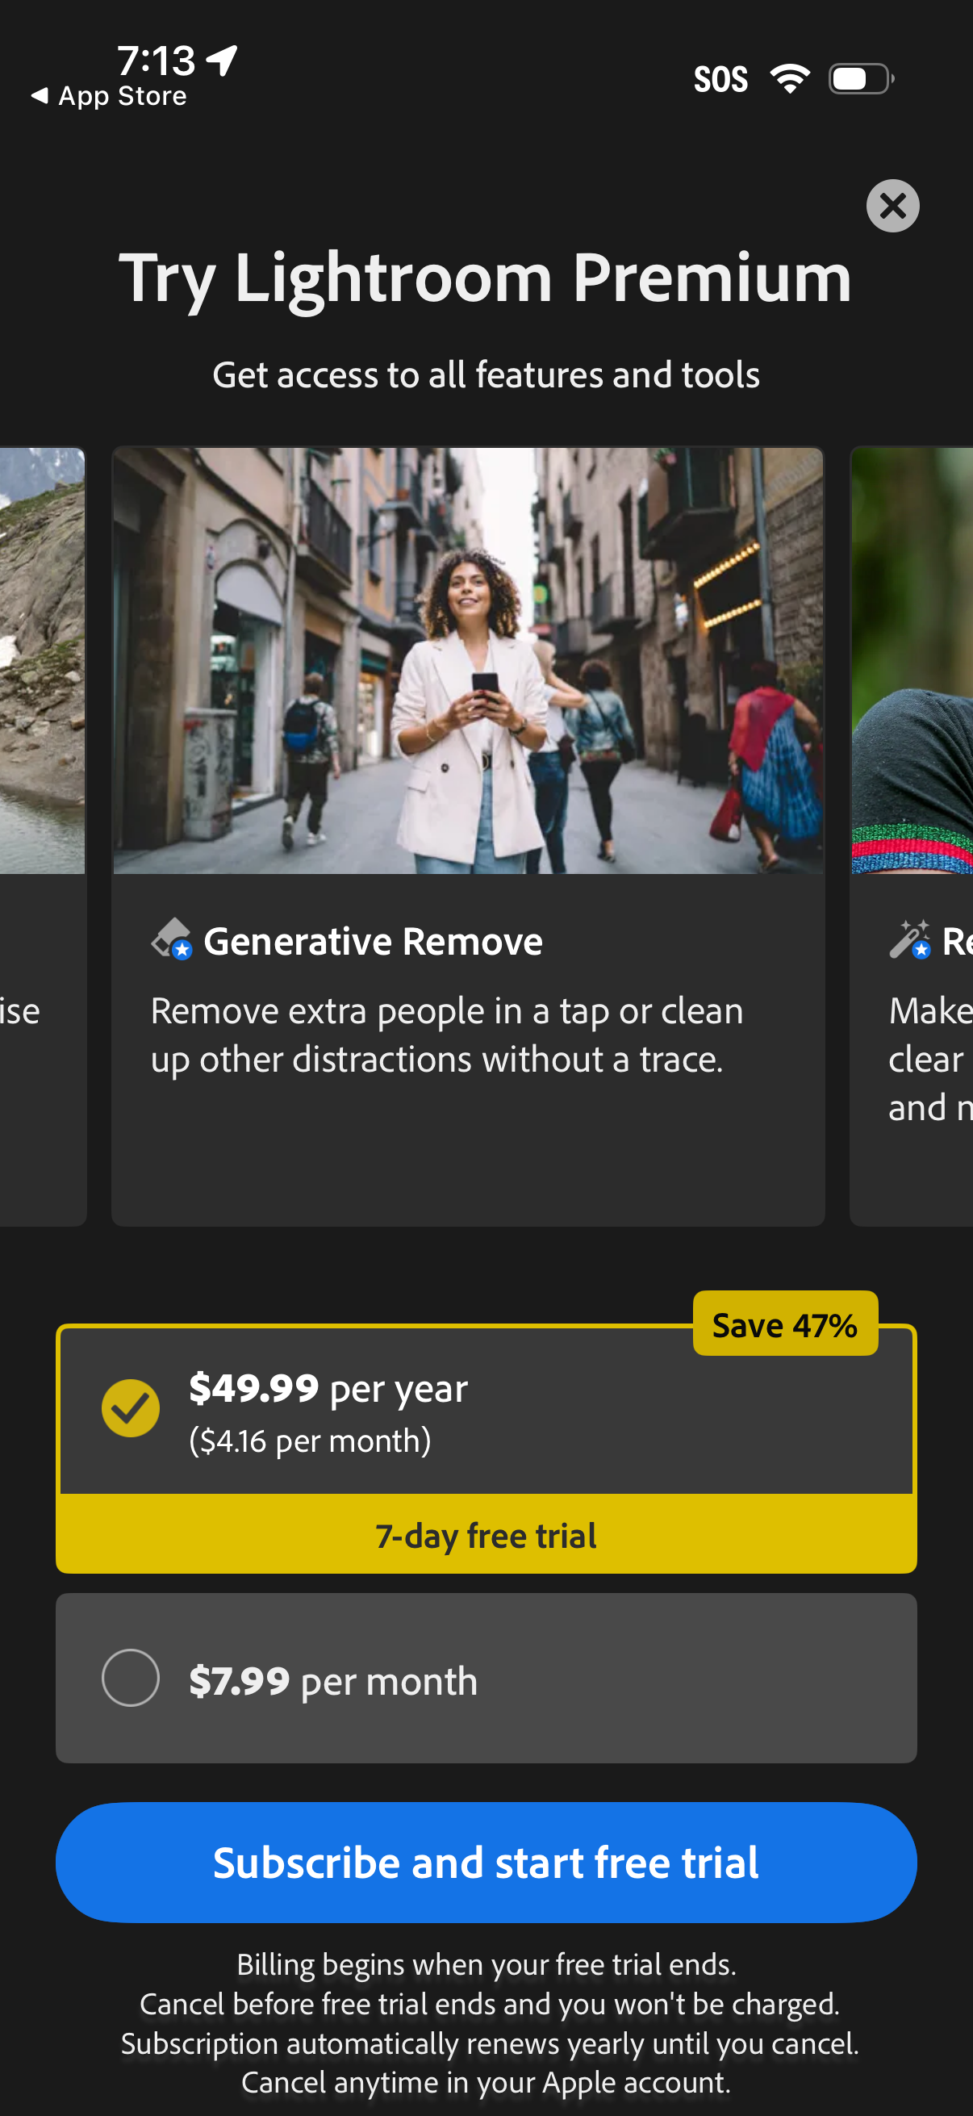Screen dimensions: 973x2116
Task: Tap the yellow checkmark on yearly plan
Action: [131, 1408]
